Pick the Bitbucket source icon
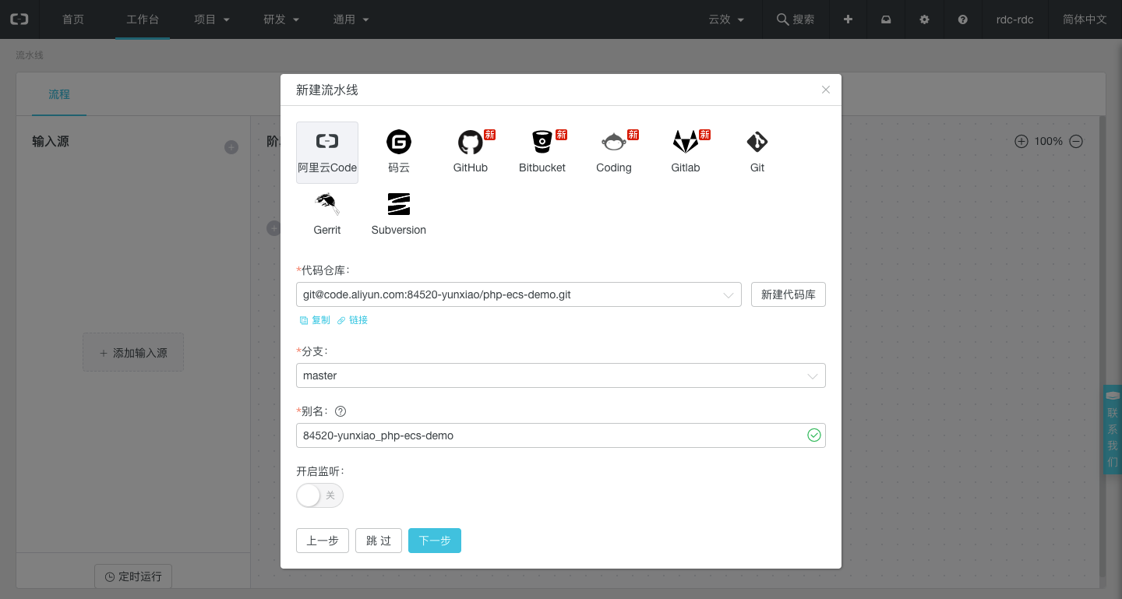Viewport: 1122px width, 599px height. (542, 153)
